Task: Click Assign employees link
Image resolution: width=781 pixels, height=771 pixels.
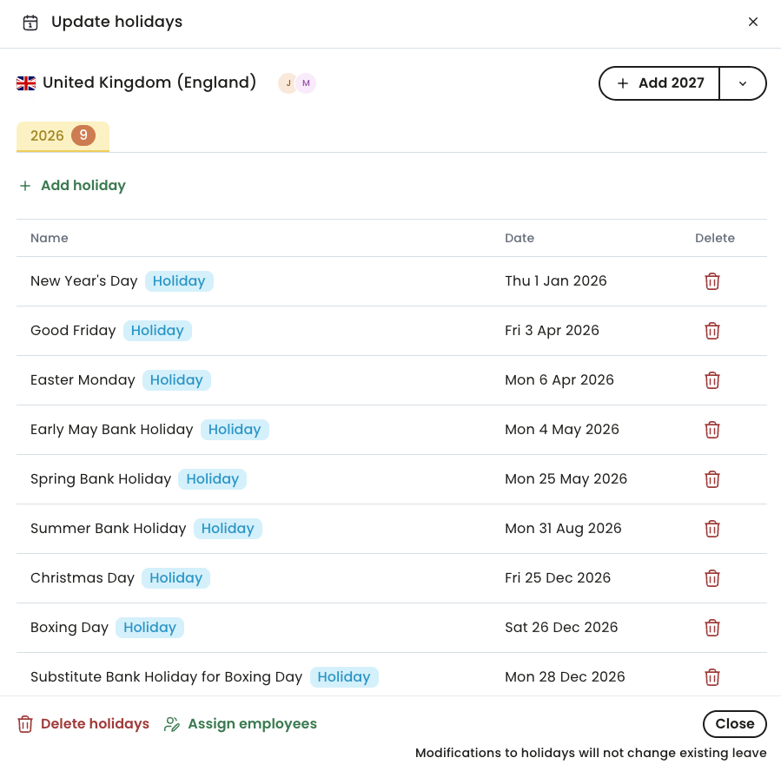Action: point(251,724)
